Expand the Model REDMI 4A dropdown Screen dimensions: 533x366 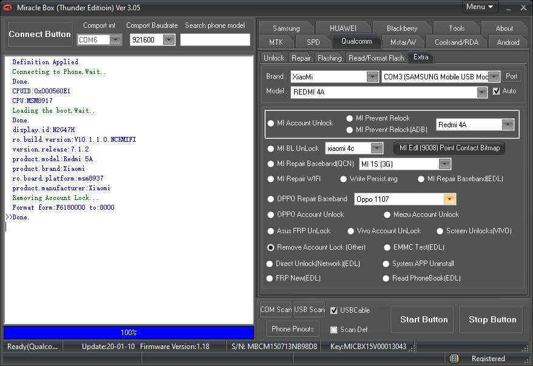(481, 92)
